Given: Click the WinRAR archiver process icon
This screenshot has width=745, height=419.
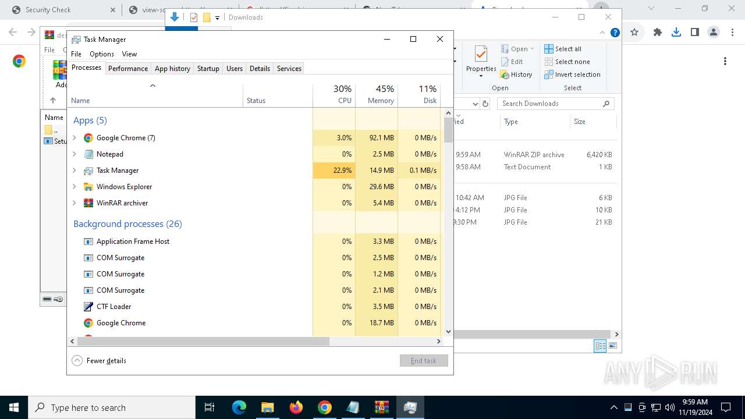Looking at the screenshot, I should 88,203.
